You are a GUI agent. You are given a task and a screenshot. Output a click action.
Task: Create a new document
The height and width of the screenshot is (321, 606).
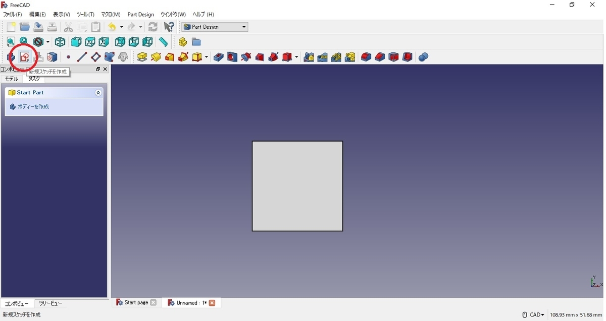point(11,27)
